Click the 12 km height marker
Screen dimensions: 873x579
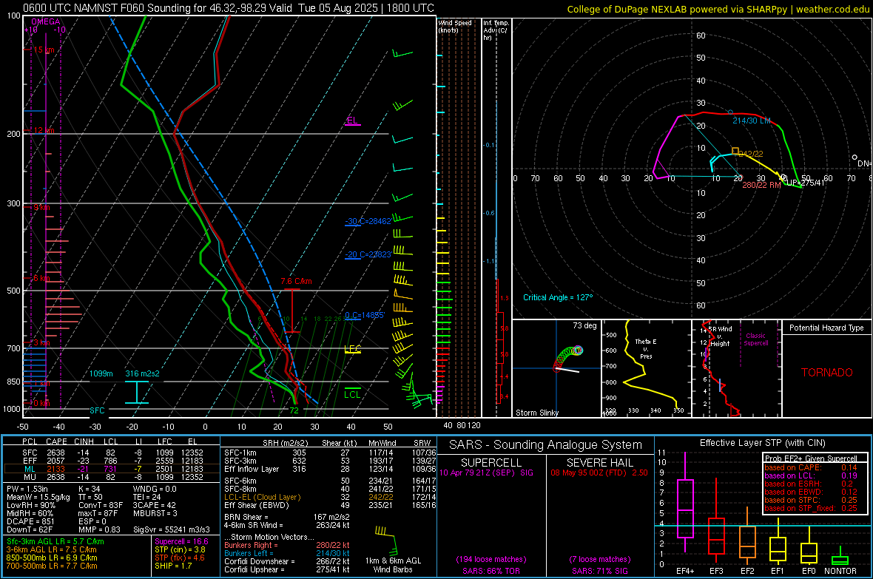click(42, 130)
